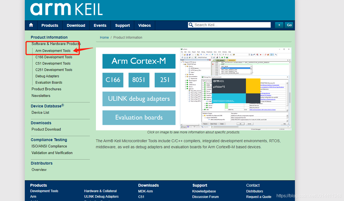Open Evaluation Boards sidebar link
344x201 pixels.
[49, 83]
